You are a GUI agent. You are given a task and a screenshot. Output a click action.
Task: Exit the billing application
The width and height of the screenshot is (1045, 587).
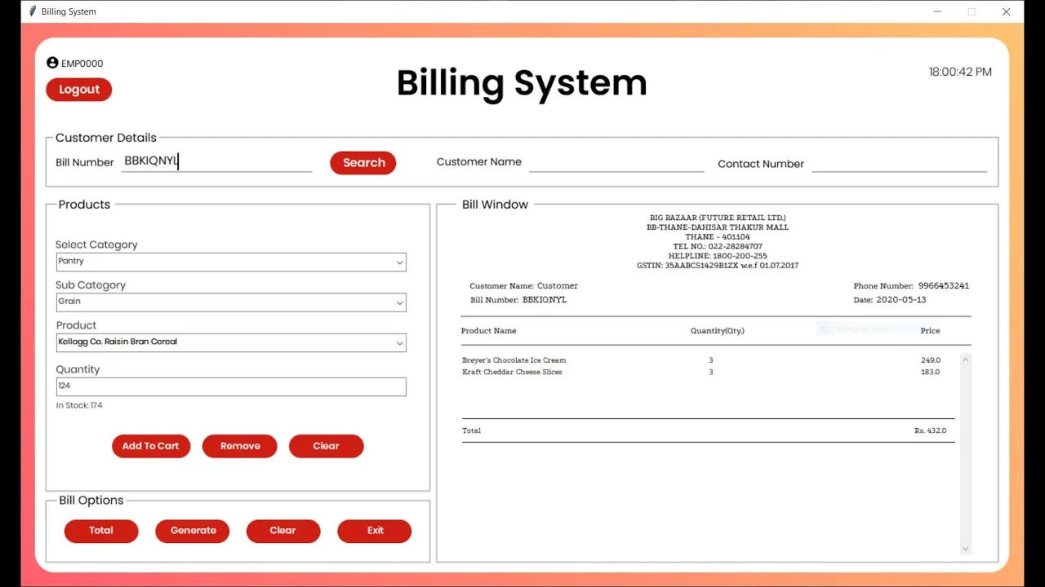(x=375, y=531)
